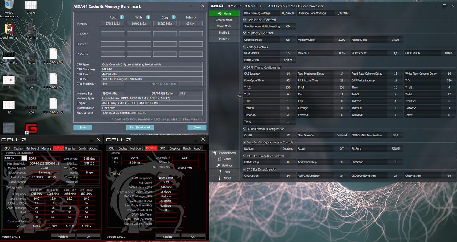Click Reset in Ryzen Master sidebar
457x242 pixels.
coord(224,159)
